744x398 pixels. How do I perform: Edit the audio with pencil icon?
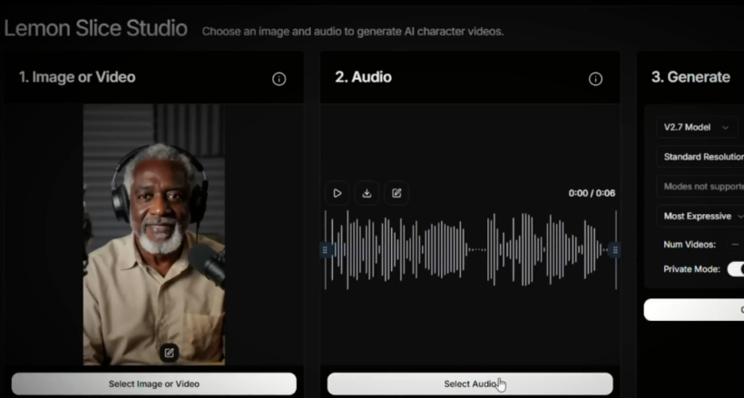(x=396, y=193)
